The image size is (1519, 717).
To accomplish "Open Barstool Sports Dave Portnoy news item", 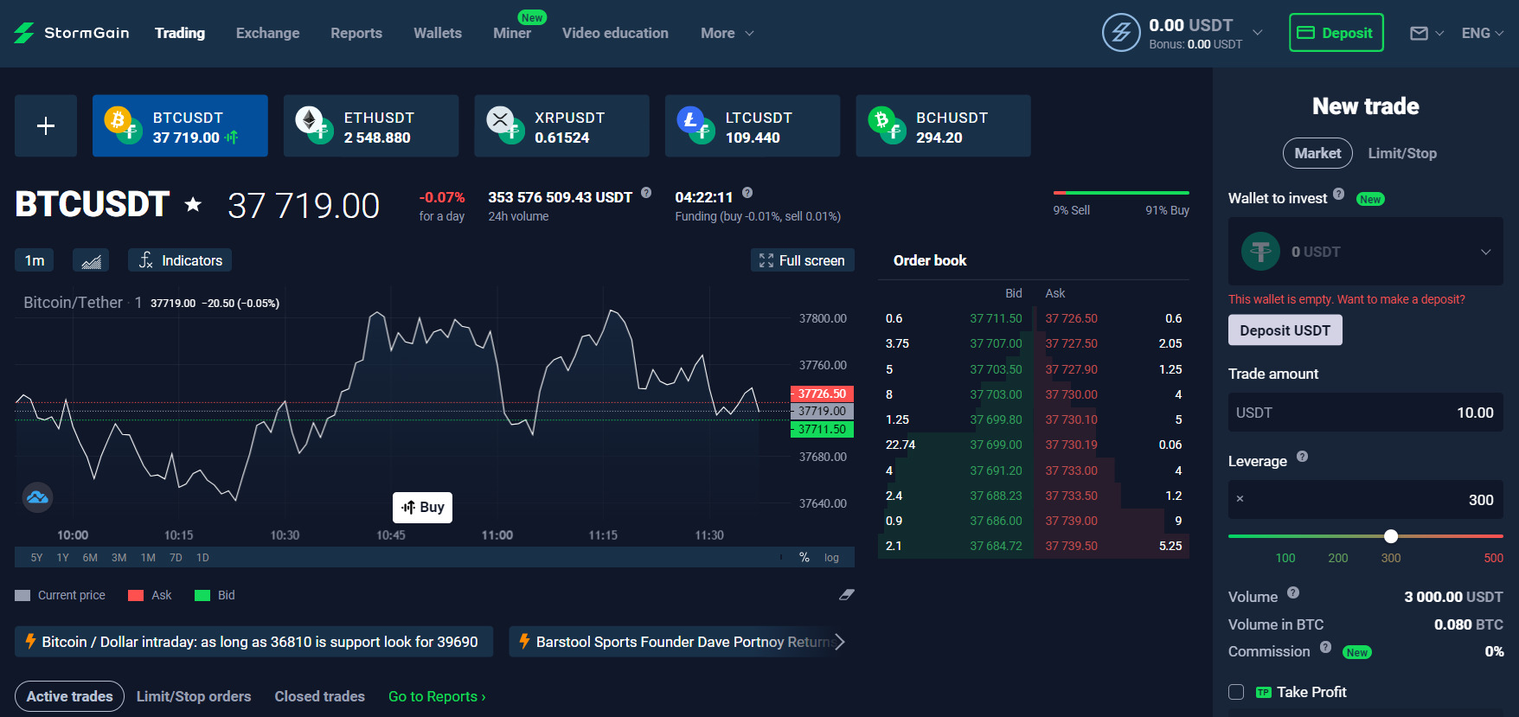I will (x=673, y=642).
